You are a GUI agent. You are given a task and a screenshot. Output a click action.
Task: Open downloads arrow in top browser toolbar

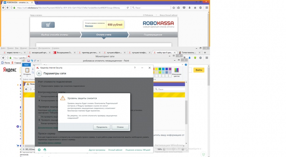pos(189,8)
